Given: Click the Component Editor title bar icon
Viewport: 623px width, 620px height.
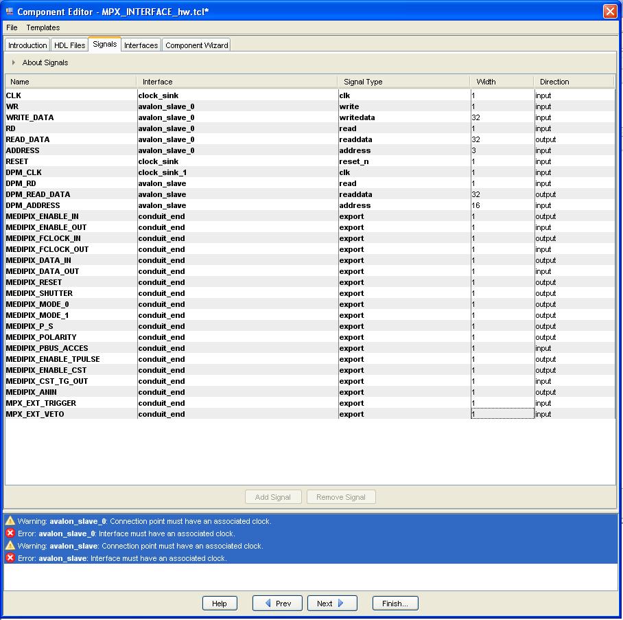Looking at the screenshot, I should point(10,11).
